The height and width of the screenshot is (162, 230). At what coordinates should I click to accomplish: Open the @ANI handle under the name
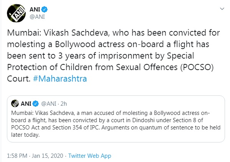37,17
